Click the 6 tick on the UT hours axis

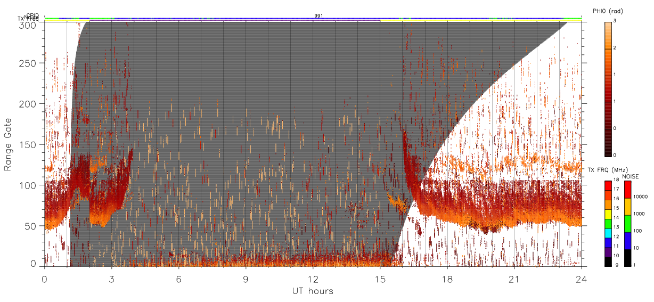pos(178,279)
